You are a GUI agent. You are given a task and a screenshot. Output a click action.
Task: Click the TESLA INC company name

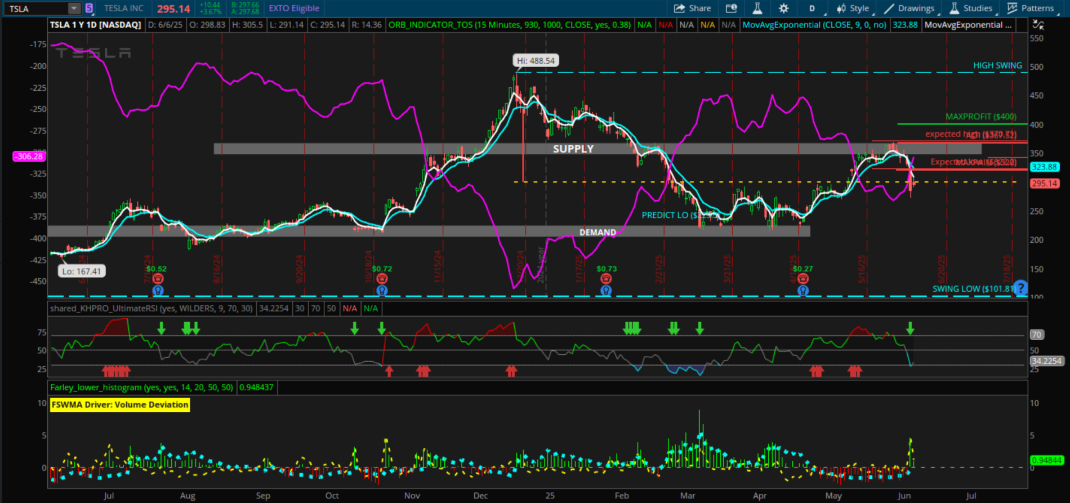(x=124, y=8)
